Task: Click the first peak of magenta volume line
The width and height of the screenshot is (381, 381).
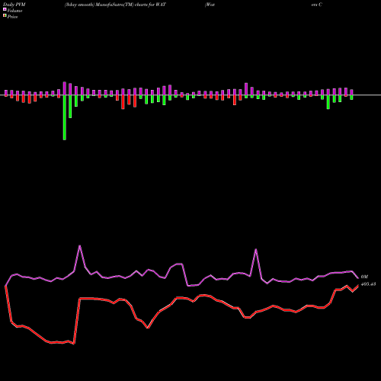Action: (80, 246)
